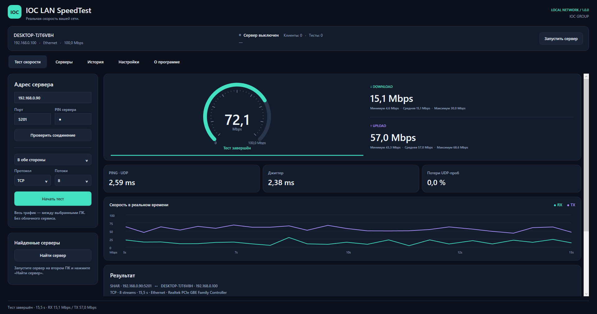The image size is (597, 314).
Task: Open the Настройки tab
Action: coord(129,62)
